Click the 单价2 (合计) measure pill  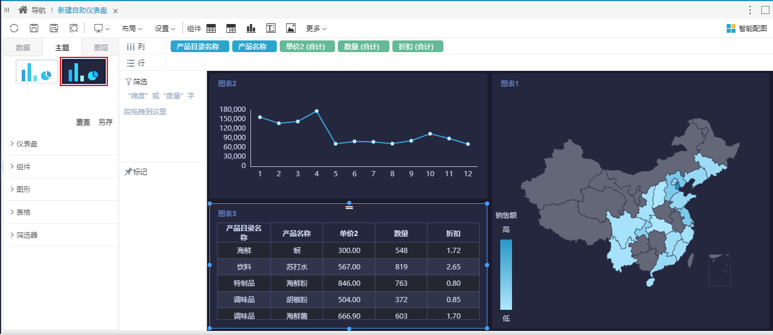click(x=307, y=47)
